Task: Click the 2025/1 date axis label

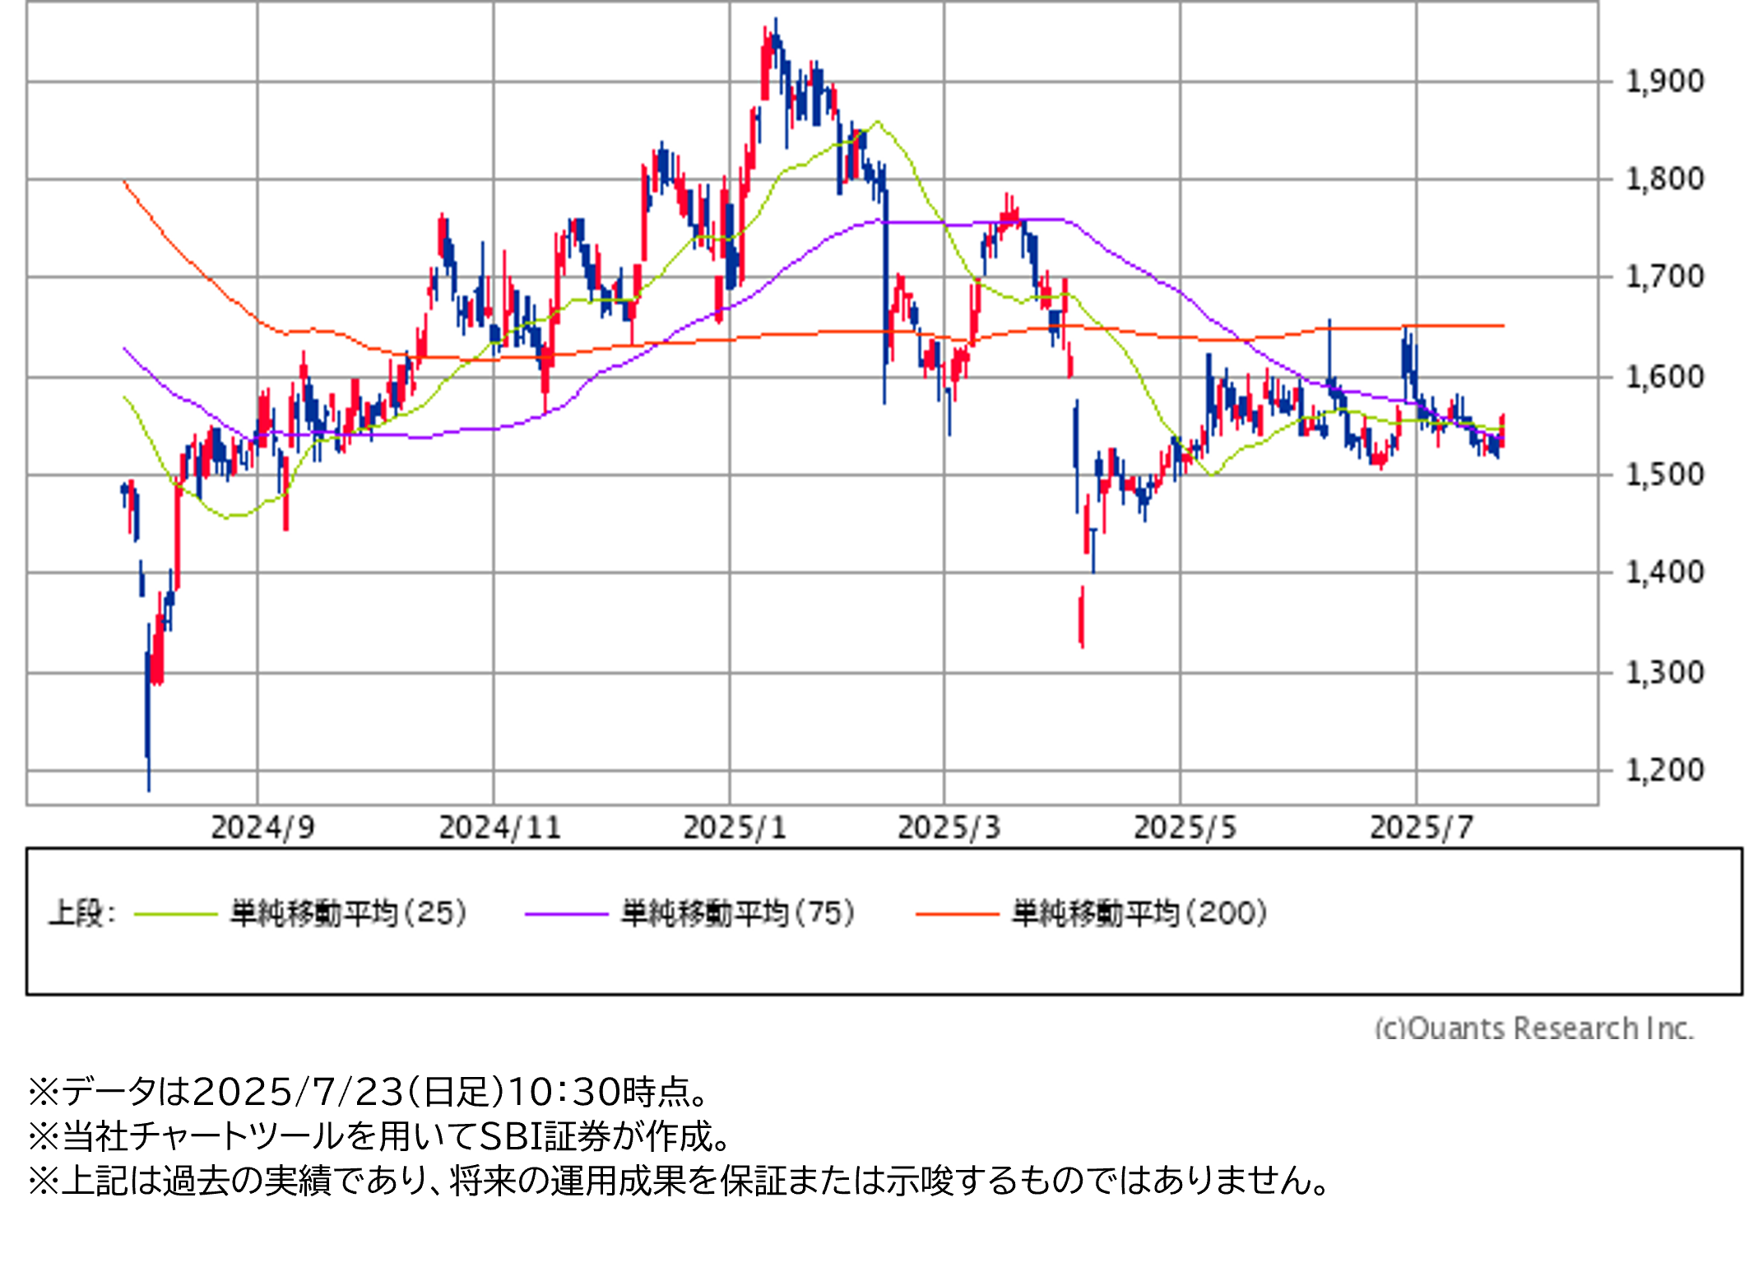Action: [x=735, y=828]
